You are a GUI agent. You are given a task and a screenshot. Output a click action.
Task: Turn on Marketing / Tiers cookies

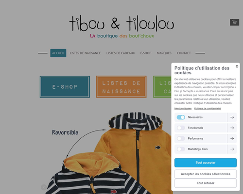tap(181, 149)
